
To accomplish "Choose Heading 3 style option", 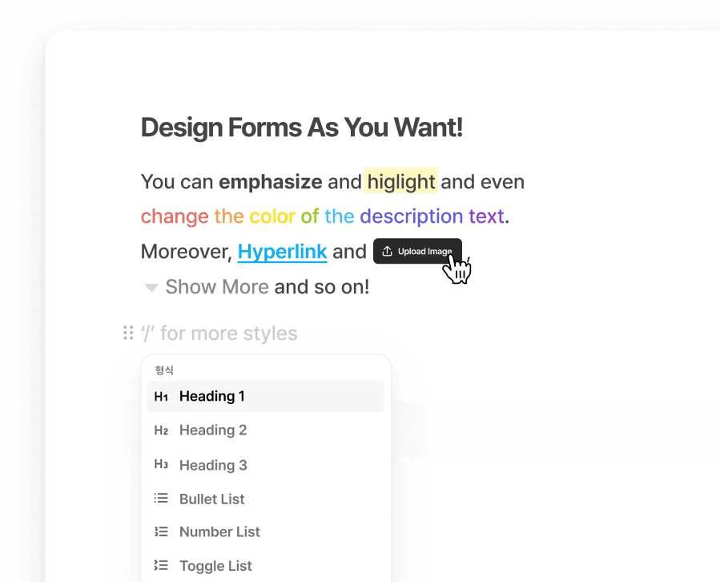I will coord(265,465).
